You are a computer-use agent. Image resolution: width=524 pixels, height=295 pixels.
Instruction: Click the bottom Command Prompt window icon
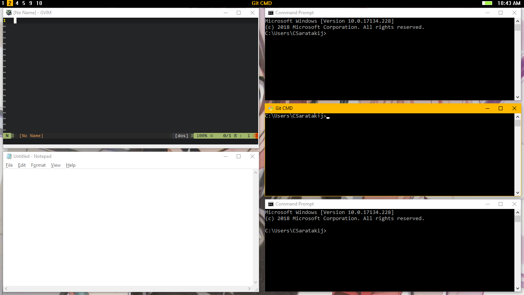271,204
